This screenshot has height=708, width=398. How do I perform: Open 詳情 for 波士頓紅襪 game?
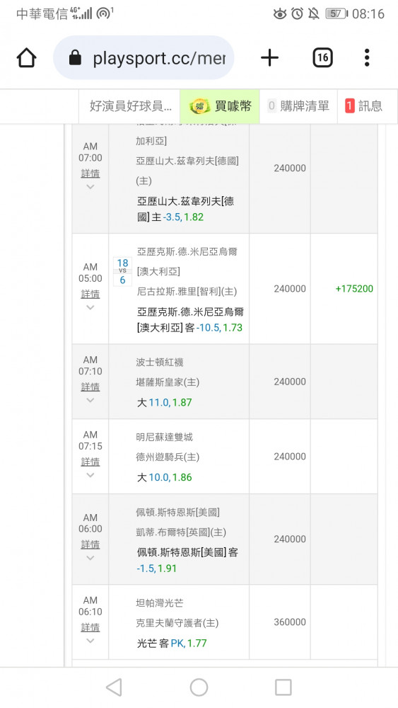90,387
